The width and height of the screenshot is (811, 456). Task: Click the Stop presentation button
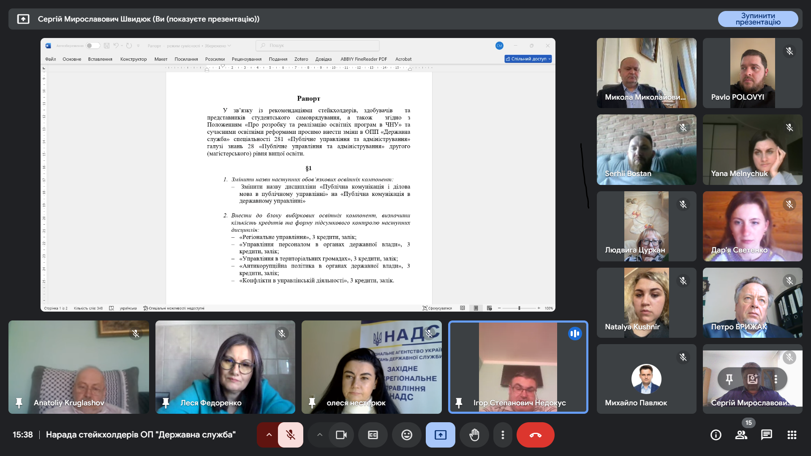758,19
